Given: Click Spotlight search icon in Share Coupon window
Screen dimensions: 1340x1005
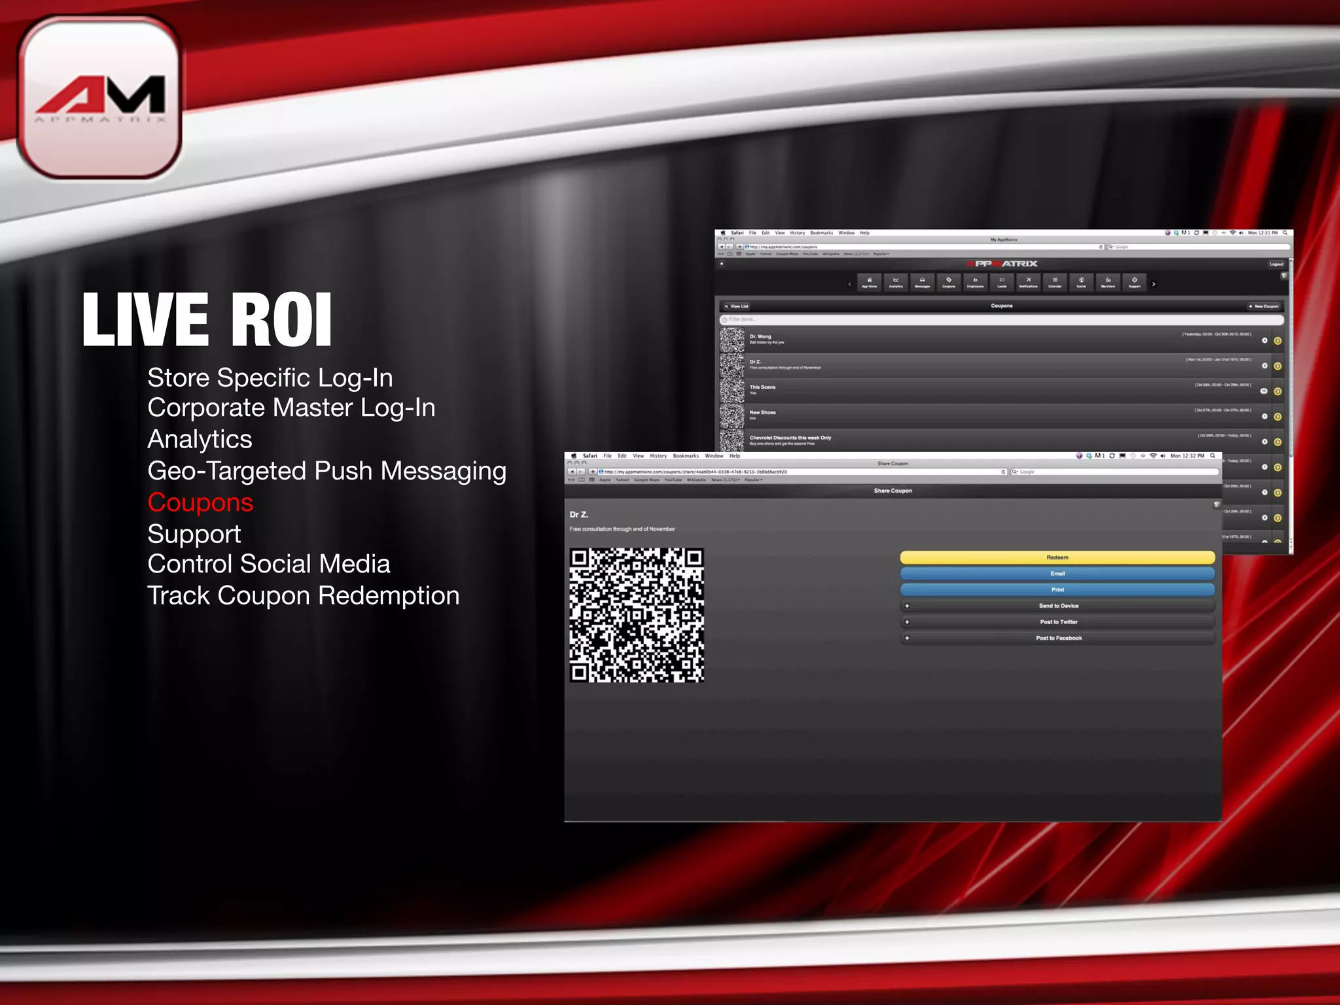Looking at the screenshot, I should click(x=1212, y=456).
